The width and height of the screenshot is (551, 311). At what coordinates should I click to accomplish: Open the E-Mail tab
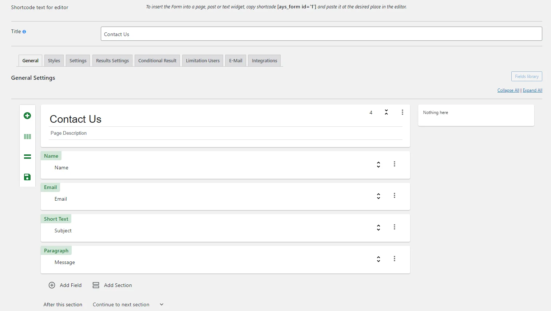pyautogui.click(x=235, y=61)
